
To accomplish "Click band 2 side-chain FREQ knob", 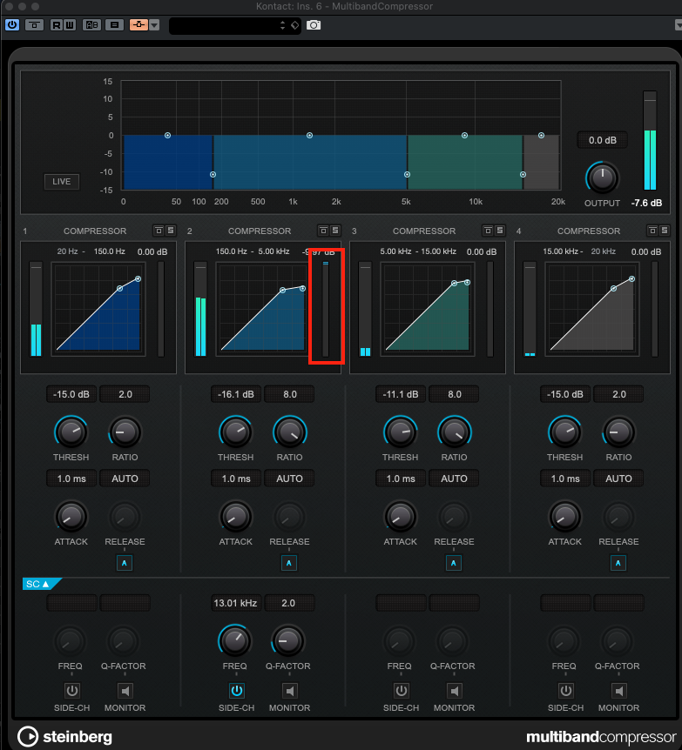I will (234, 640).
